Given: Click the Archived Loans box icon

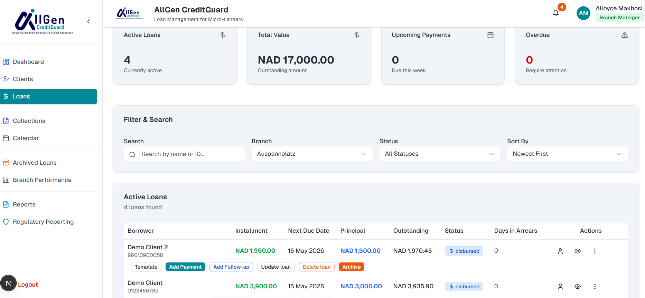Looking at the screenshot, I should [x=6, y=163].
